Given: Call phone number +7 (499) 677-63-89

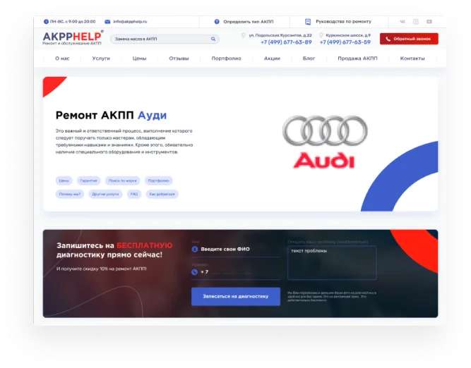Looking at the screenshot, I should coord(286,42).
